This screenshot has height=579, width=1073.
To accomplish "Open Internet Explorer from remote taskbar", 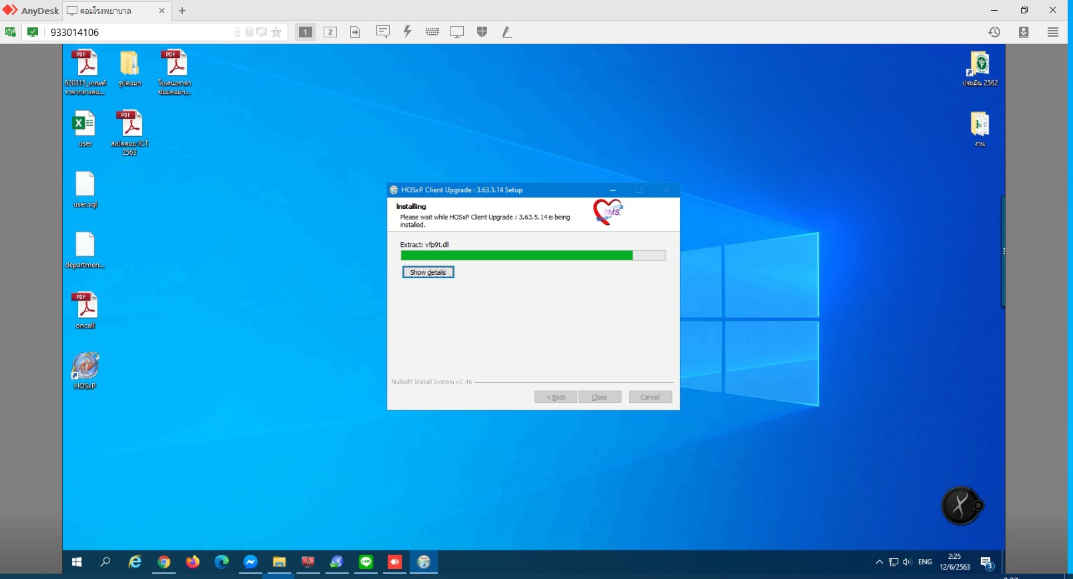I will click(x=135, y=562).
